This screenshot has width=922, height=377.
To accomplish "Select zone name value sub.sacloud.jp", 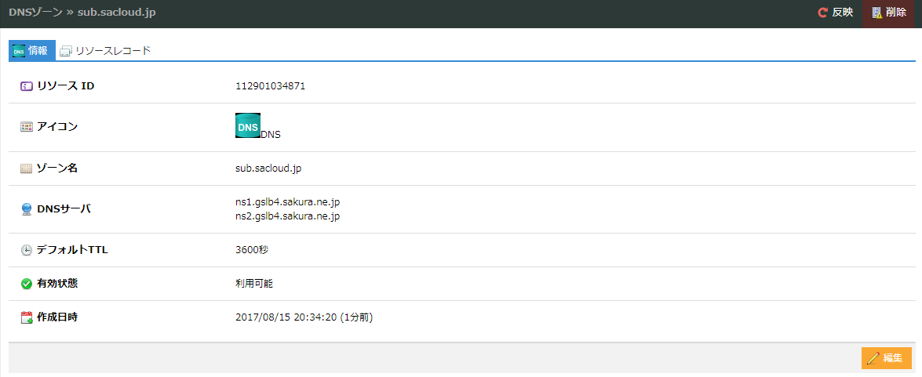I will pos(268,169).
